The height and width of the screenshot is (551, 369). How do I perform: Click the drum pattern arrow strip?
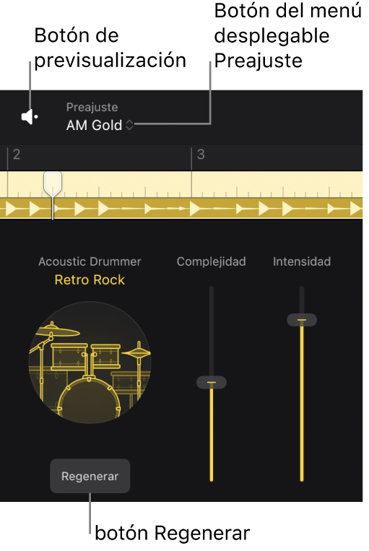click(181, 209)
